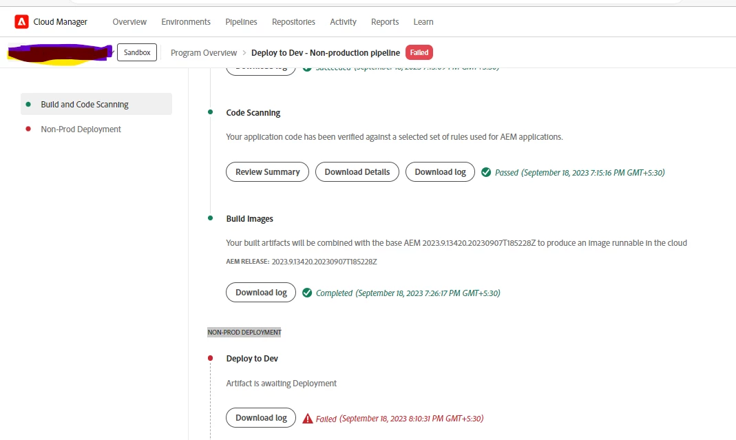Download log for Deploy to Dev step

(x=261, y=417)
